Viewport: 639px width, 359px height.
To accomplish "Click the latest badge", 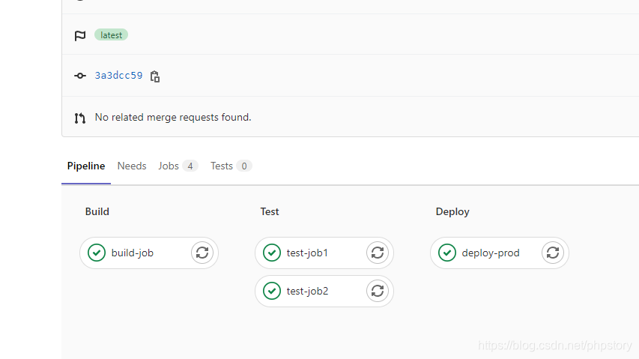I will tap(112, 35).
